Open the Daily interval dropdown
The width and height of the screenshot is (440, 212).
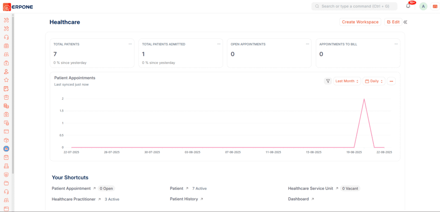point(374,81)
